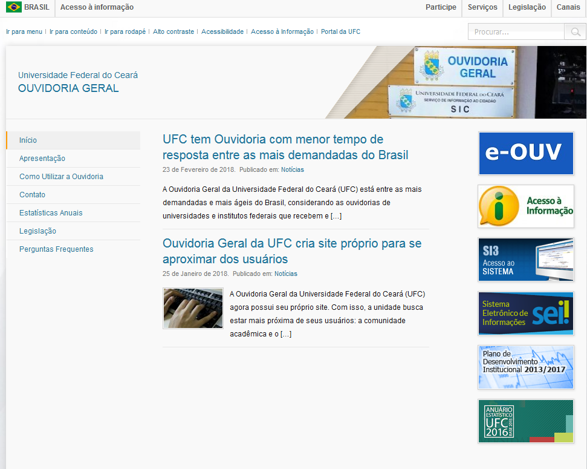587x469 pixels.
Task: Click the date text 25 de Janeiro de 2018
Action: [195, 274]
